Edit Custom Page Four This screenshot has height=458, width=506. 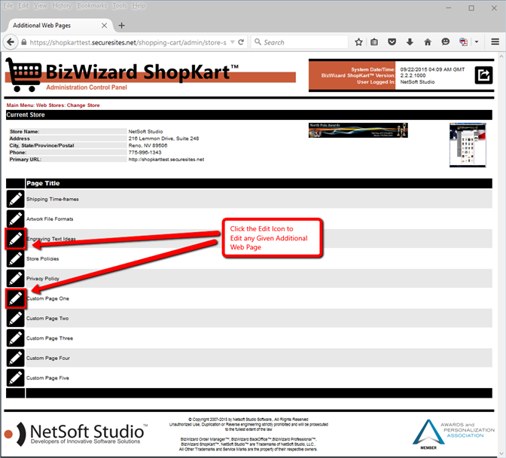[16, 358]
